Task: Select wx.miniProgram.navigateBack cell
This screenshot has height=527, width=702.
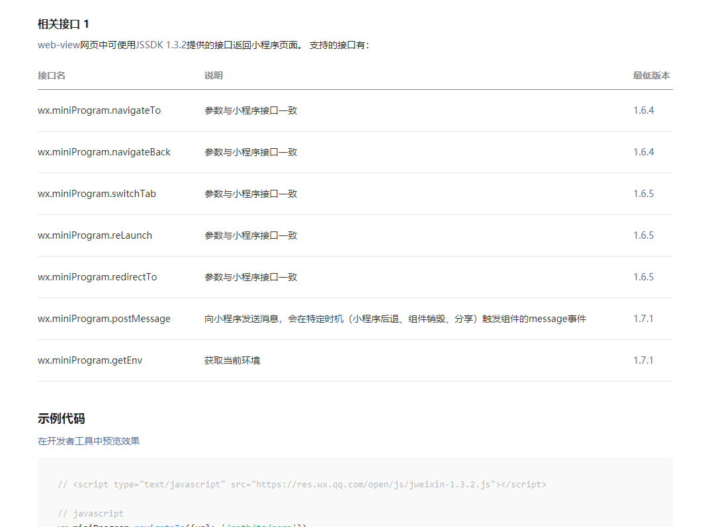Action: [x=104, y=152]
